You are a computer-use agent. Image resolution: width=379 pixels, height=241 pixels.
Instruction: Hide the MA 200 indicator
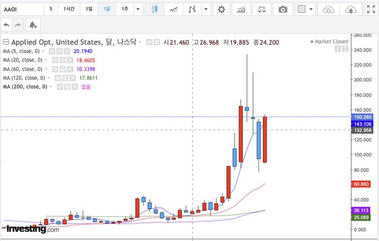60,86
